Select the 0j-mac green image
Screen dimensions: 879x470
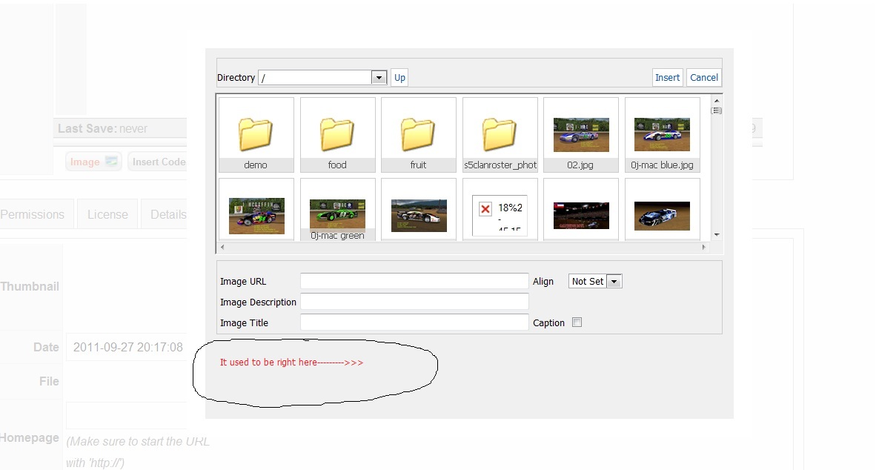[337, 210]
